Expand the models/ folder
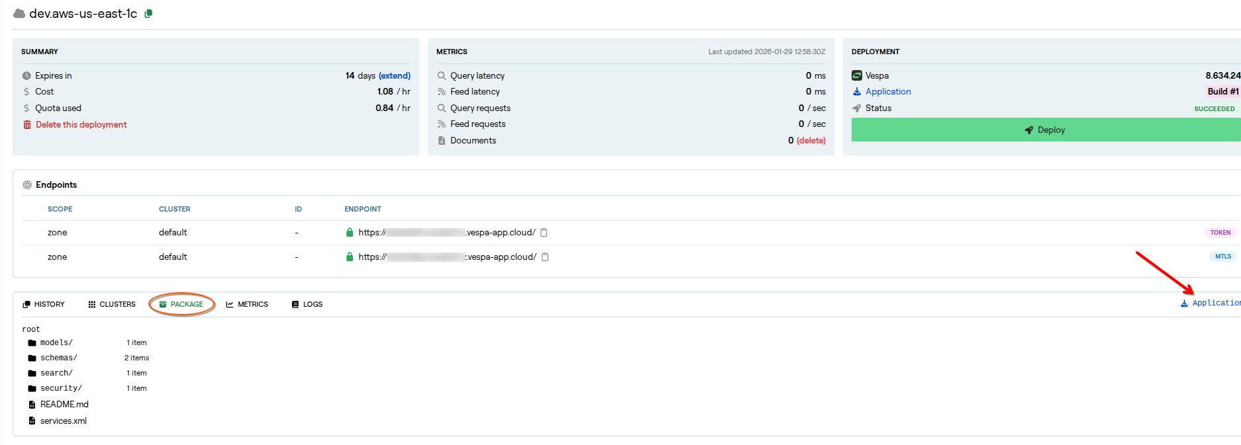This screenshot has width=1241, height=445. [56, 343]
